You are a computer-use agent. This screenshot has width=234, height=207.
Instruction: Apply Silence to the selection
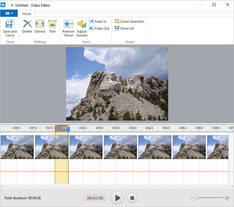pos(39,24)
